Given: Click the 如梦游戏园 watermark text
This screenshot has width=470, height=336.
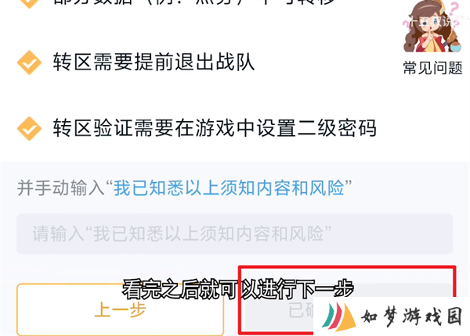Looking at the screenshot, I should click(411, 317).
